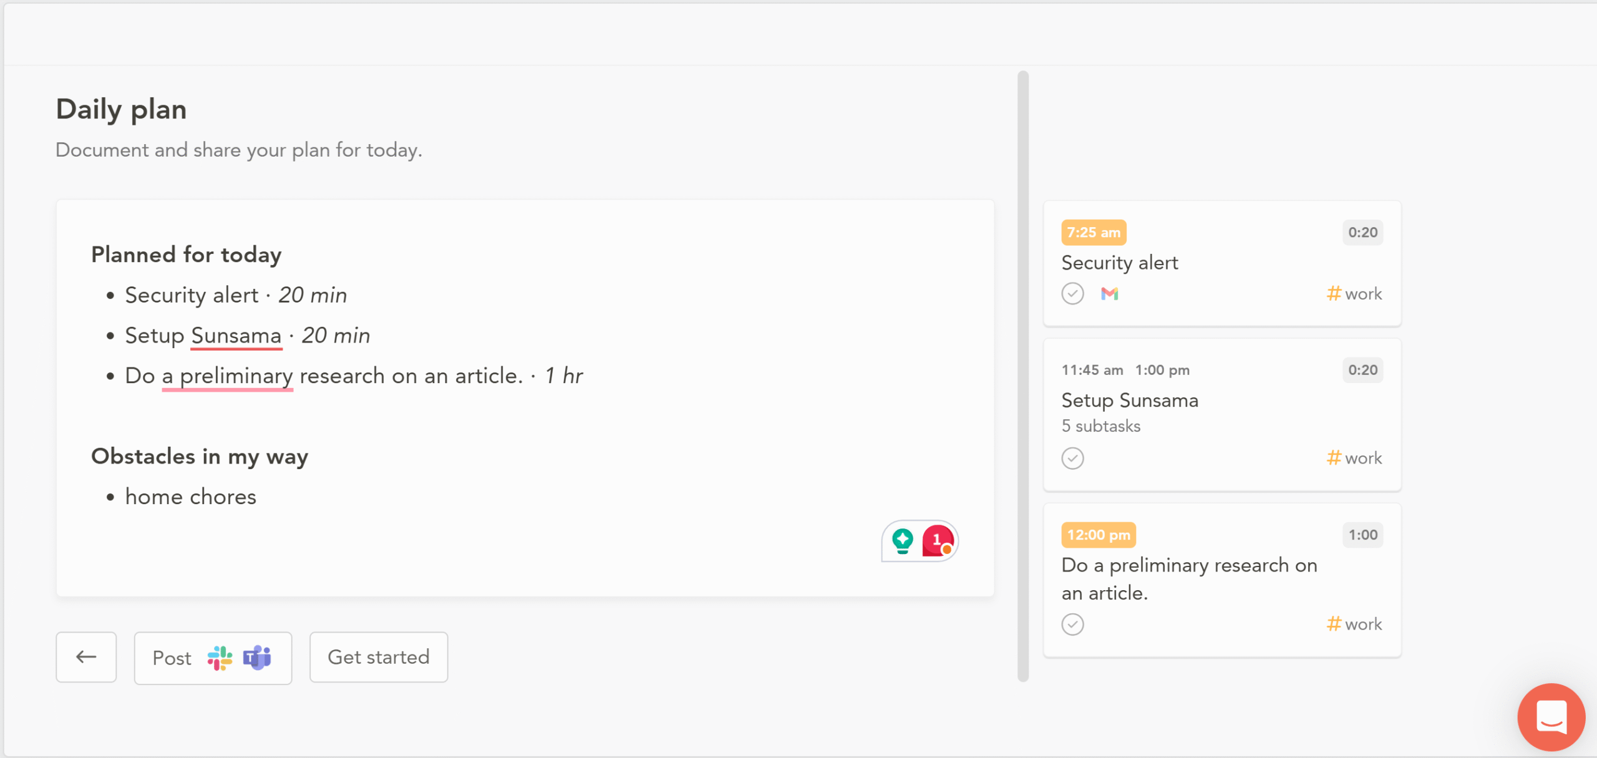This screenshot has width=1597, height=758.
Task: Open the 12:00 pm start time picker
Action: coord(1099,535)
